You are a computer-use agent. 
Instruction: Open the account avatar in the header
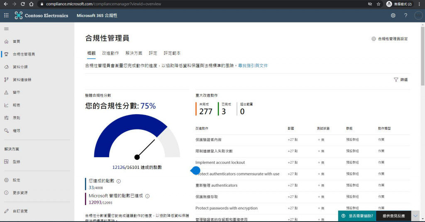418,15
